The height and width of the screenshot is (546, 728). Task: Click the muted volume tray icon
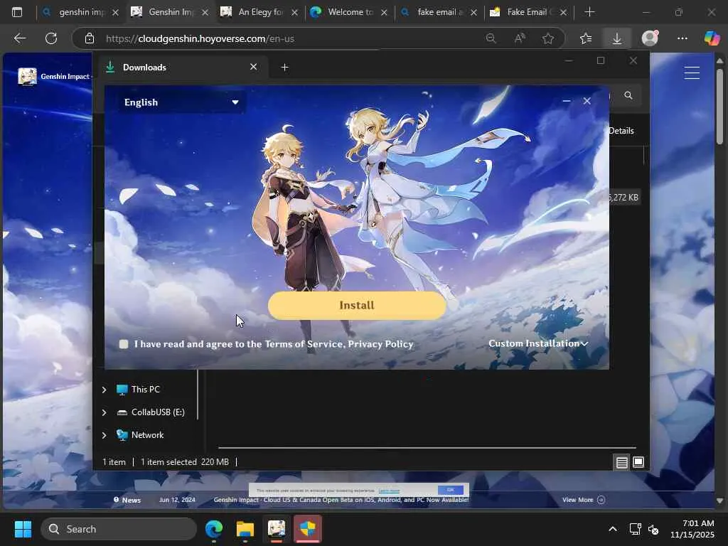(x=653, y=529)
